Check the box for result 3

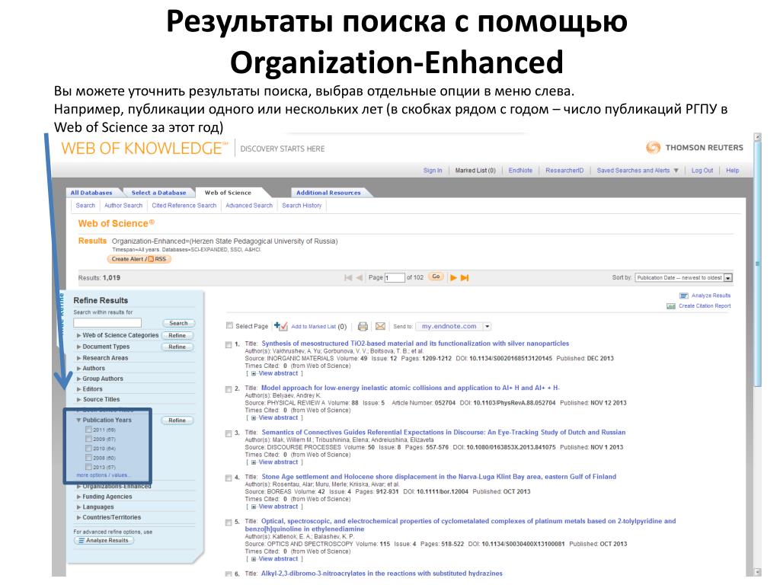[229, 433]
